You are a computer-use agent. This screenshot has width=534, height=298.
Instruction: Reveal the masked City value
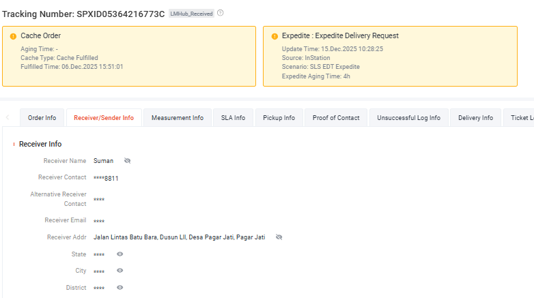point(120,271)
